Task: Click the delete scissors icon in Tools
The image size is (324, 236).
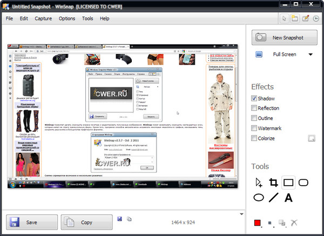Action: pos(294,222)
